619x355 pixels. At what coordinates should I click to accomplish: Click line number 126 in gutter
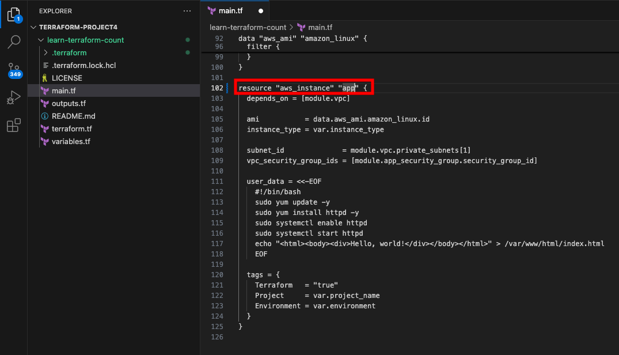[x=217, y=337]
